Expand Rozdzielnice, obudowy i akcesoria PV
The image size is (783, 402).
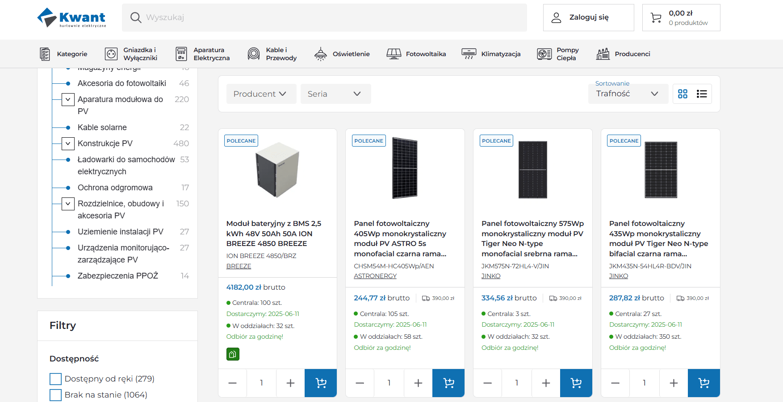[x=68, y=204]
